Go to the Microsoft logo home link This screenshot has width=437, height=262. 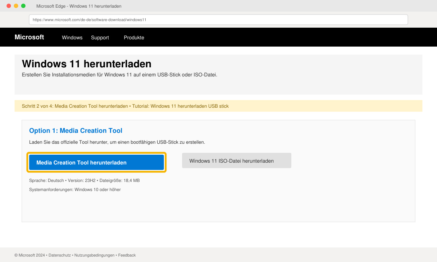point(29,37)
